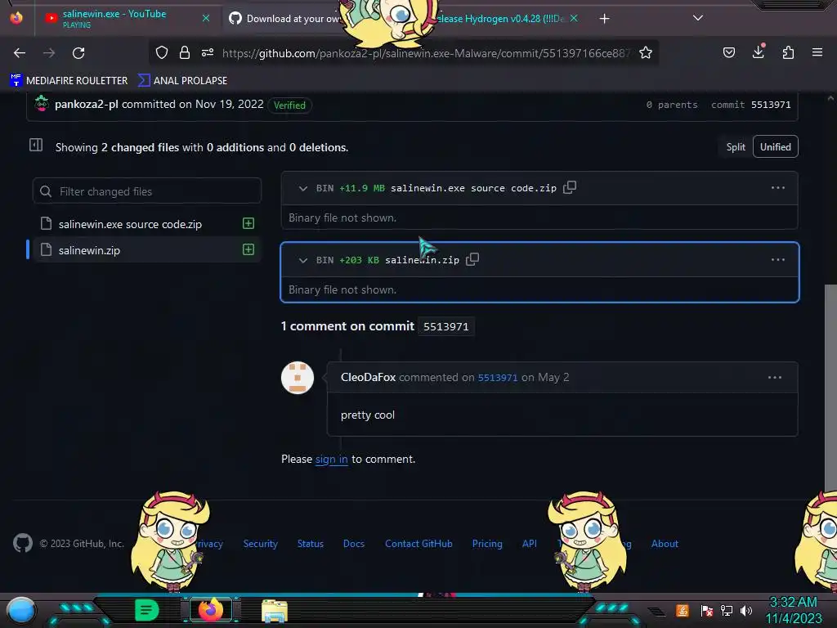Open options menu for source code.zip diff
The height and width of the screenshot is (628, 837).
click(x=778, y=188)
